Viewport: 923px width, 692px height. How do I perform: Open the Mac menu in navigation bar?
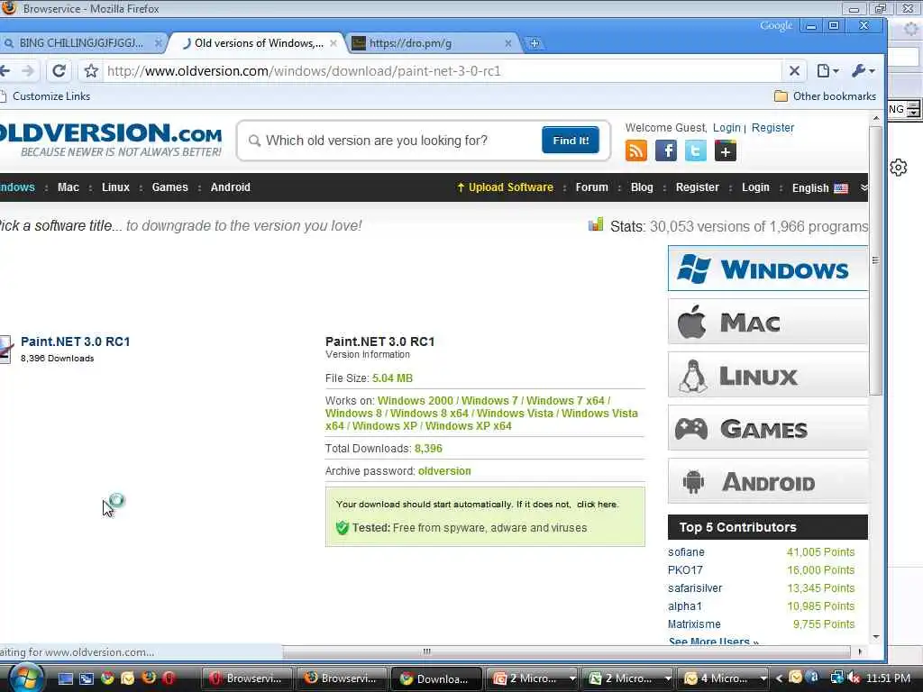coord(69,187)
